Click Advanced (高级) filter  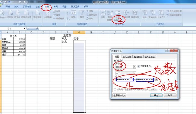click(90, 18)
